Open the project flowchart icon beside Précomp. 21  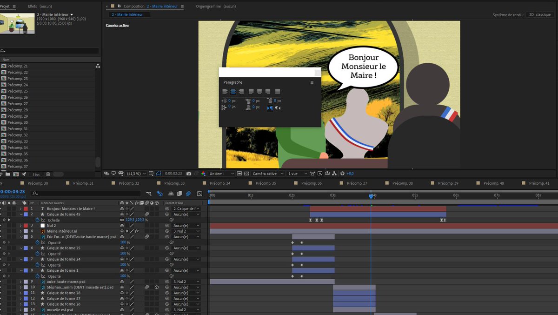(x=98, y=66)
